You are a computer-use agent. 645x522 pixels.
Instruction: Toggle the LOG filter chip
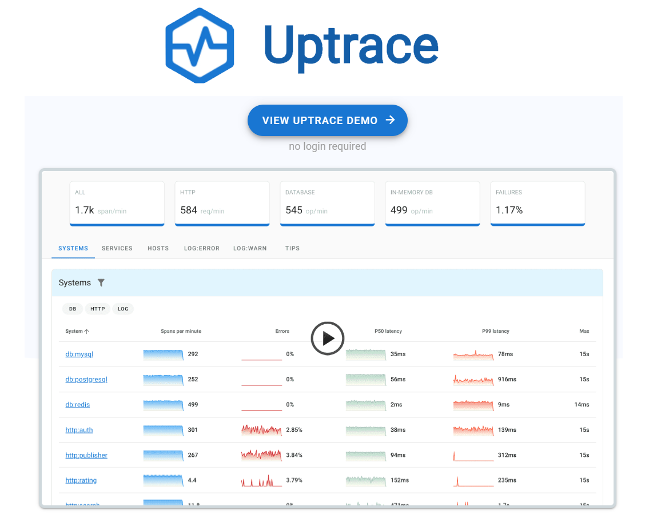pos(122,309)
